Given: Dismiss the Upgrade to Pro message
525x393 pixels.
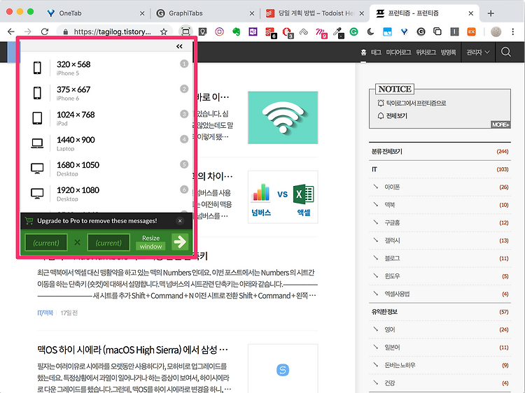Looking at the screenshot, I should [x=180, y=221].
